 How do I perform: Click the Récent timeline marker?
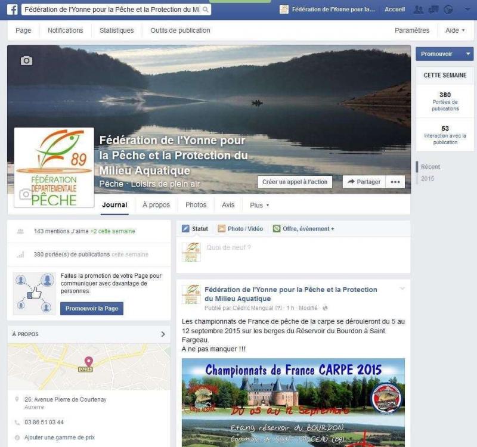click(x=430, y=167)
